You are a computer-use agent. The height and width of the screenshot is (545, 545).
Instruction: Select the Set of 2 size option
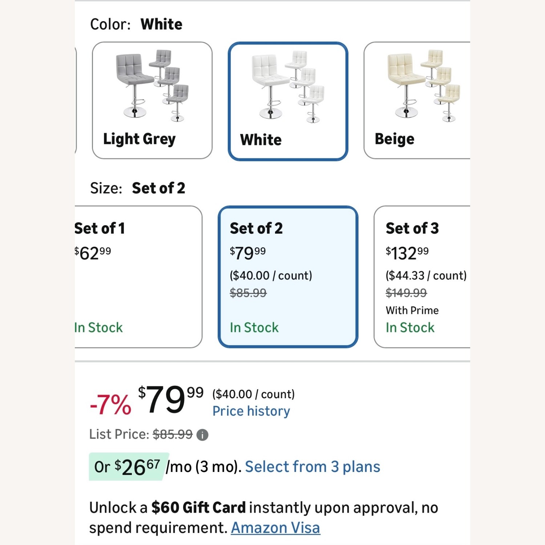tap(288, 276)
